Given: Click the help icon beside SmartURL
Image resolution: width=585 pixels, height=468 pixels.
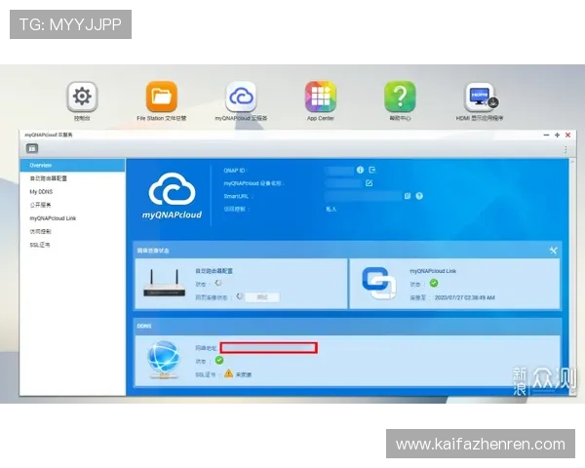Looking at the screenshot, I should (x=419, y=195).
